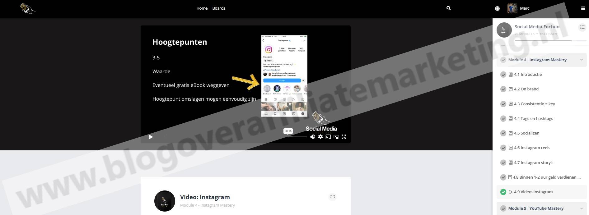This screenshot has height=215, width=589.
Task: Toggle completion check for 4.9 Video: Instagram
Action: (x=503, y=192)
